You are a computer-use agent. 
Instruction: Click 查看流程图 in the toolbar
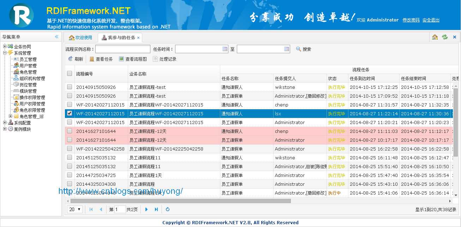point(133,59)
